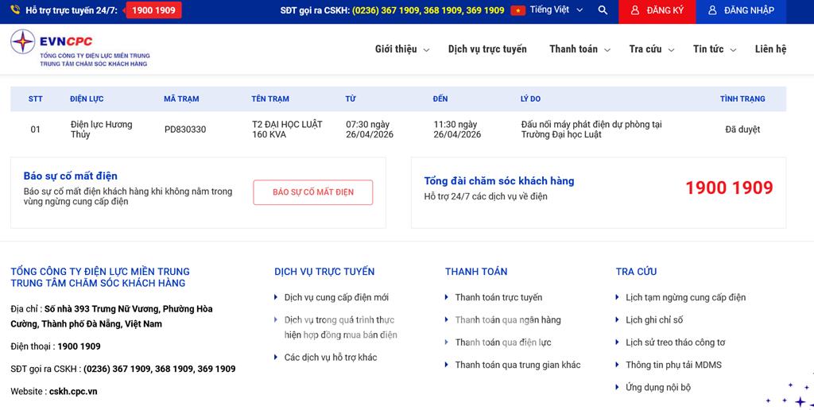Screen dimensions: 814x410
Task: Click the red 1900 1909 hotline badge
Action: [153, 10]
